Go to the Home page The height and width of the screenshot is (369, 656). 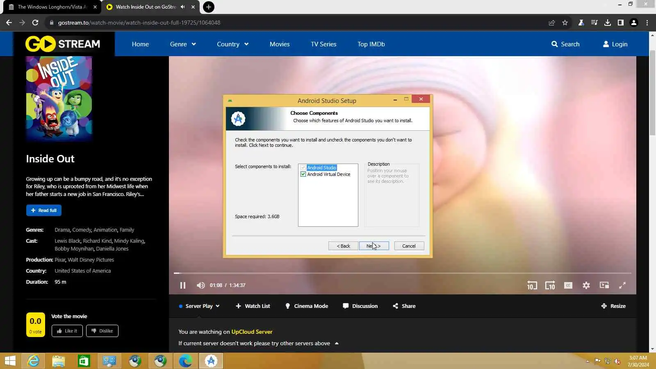(x=140, y=44)
